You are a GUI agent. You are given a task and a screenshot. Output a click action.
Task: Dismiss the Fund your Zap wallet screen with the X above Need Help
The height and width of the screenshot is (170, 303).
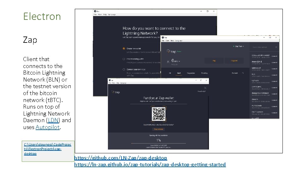tap(205, 88)
